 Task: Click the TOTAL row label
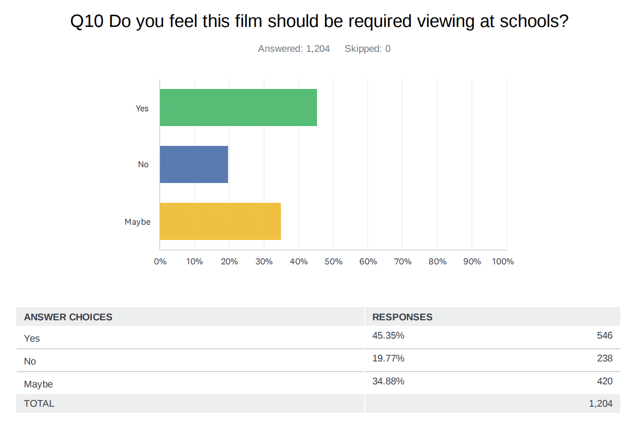[x=39, y=404]
